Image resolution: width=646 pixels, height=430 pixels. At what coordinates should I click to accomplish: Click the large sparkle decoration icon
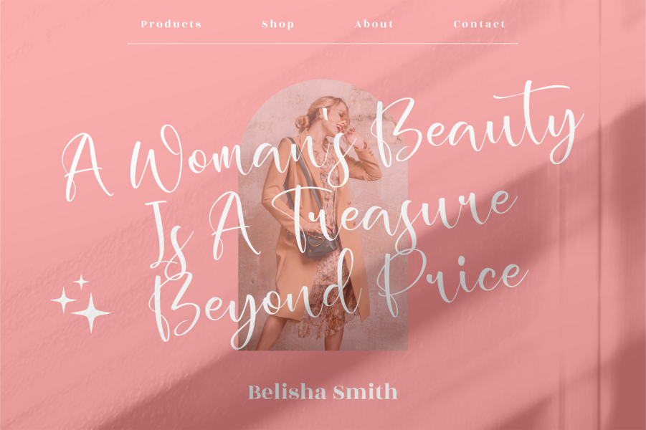(x=92, y=312)
